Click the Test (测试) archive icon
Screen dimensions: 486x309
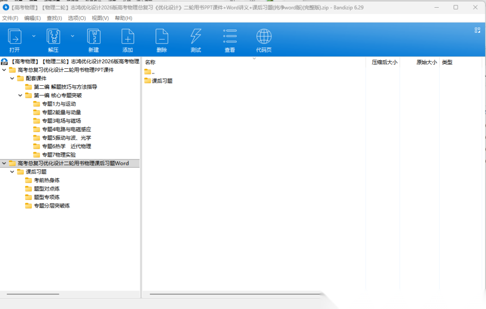[196, 37]
